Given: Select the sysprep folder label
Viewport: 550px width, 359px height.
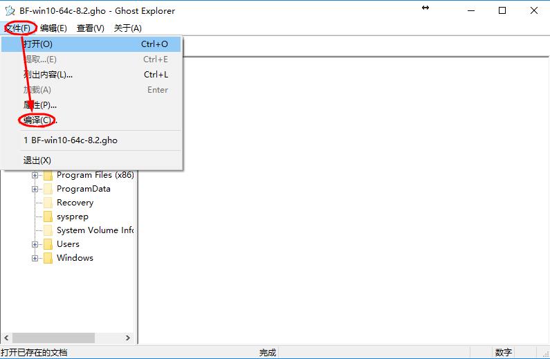Looking at the screenshot, I should pos(73,217).
